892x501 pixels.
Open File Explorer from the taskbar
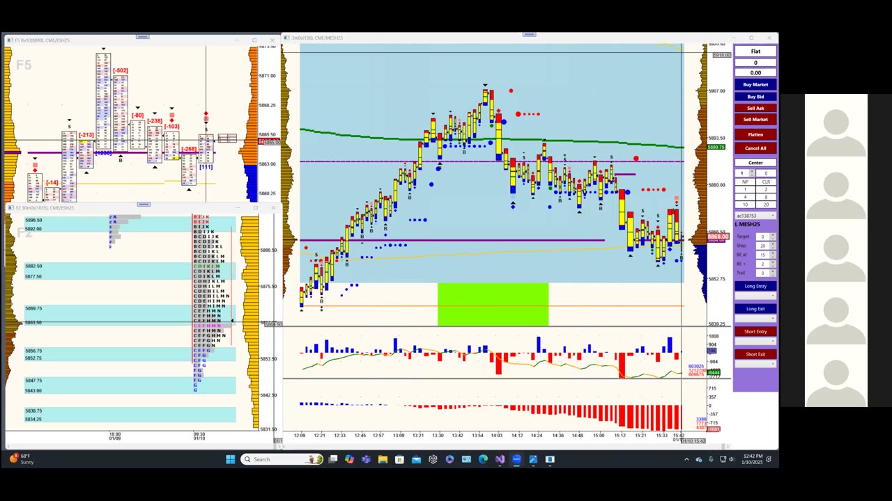383,459
